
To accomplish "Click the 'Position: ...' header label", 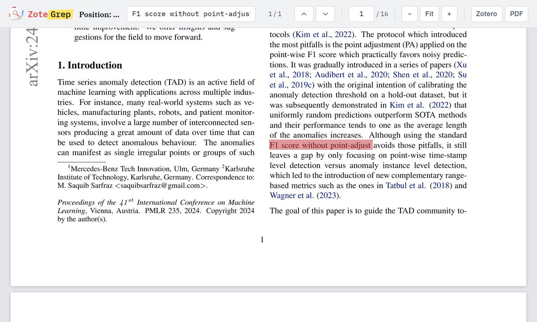I will pyautogui.click(x=99, y=14).
